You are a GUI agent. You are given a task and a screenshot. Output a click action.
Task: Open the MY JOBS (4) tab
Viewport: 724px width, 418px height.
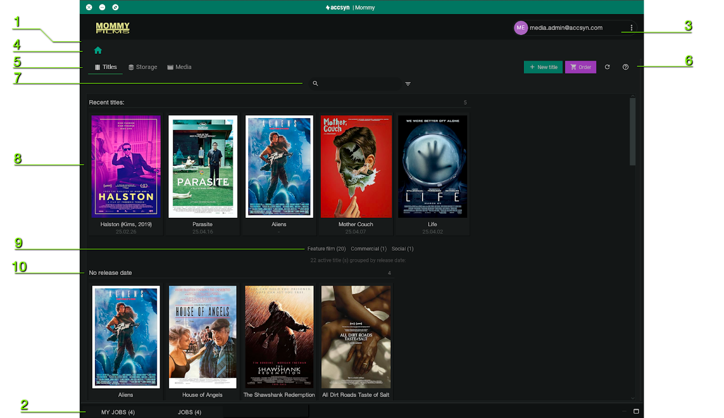click(x=118, y=412)
